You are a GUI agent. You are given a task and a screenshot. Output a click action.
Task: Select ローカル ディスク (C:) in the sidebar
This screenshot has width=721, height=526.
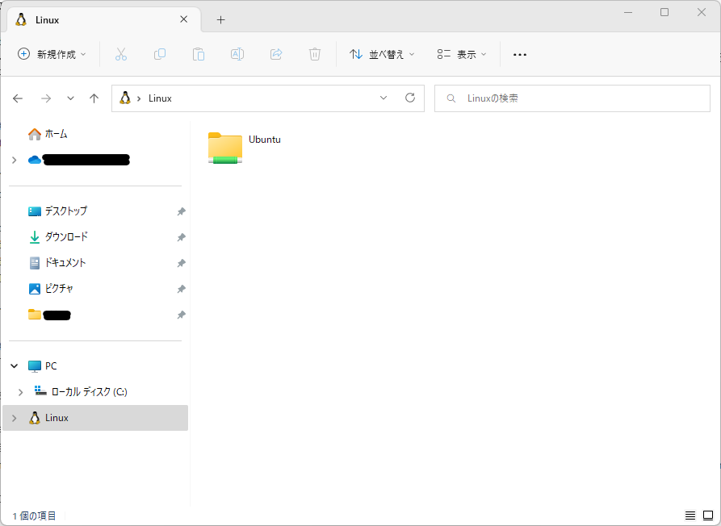tap(89, 391)
